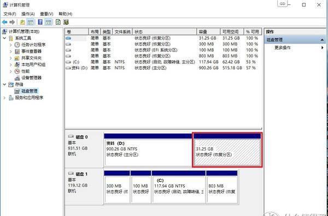The width and height of the screenshot is (328, 216).
Task: Click the 系统工具 icon in tree
Action: coord(11,38)
